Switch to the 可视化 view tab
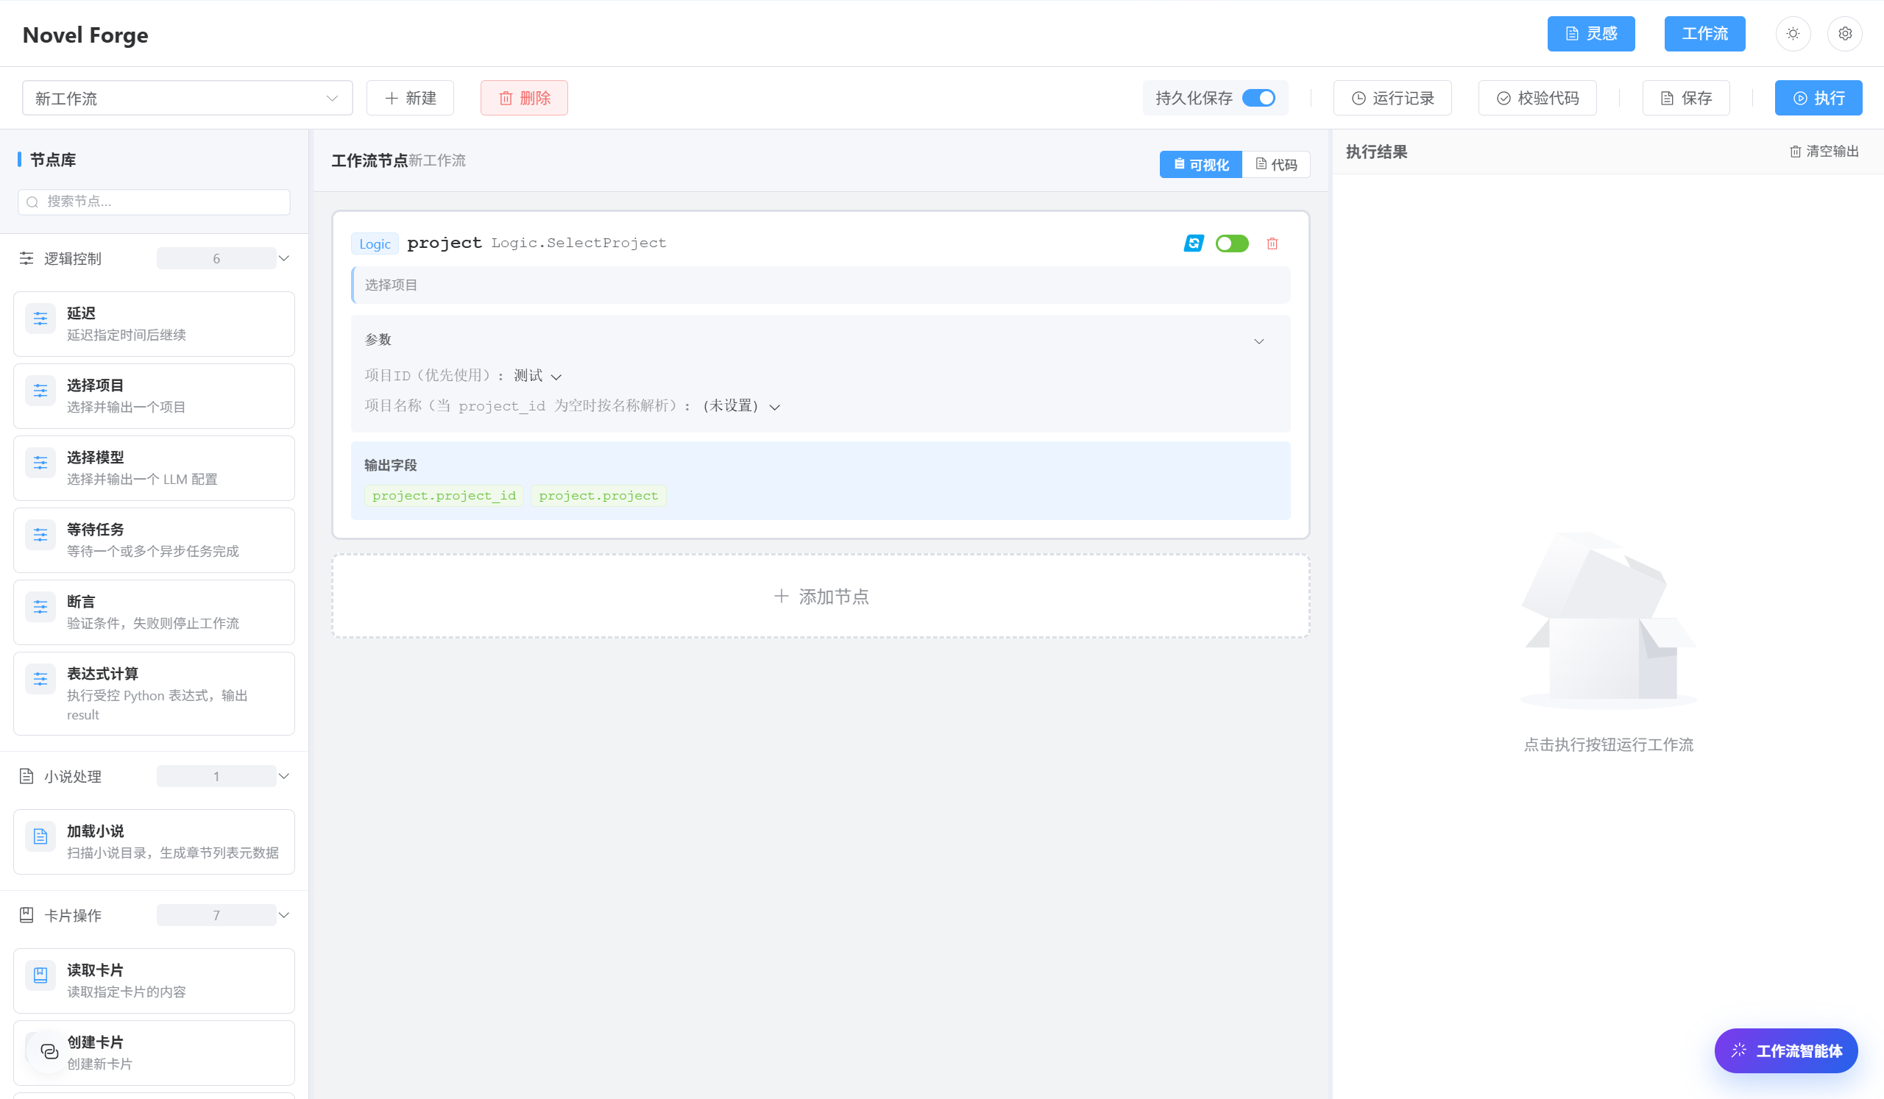Screen dimensions: 1884x1099 [x=1200, y=164]
